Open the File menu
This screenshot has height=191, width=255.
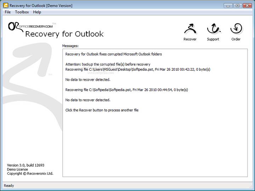(8, 12)
